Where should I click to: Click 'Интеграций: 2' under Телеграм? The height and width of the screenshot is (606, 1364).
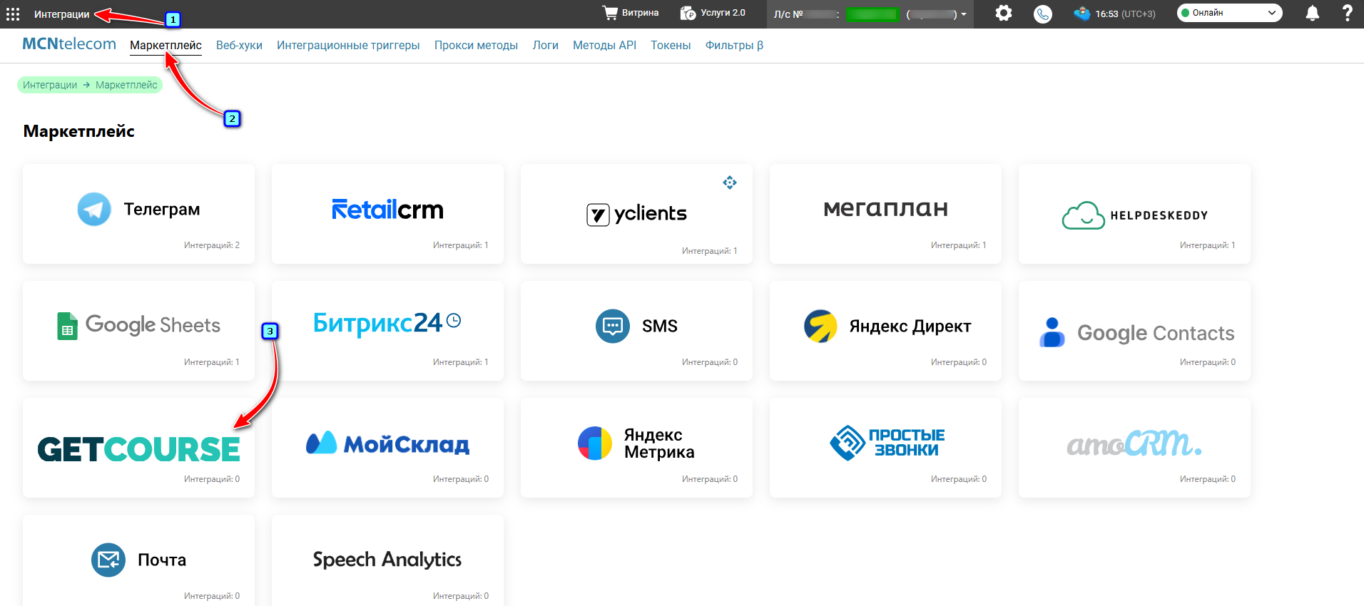212,245
